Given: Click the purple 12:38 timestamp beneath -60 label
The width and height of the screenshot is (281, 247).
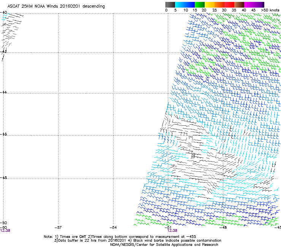Looking at the screenshot, I should (5, 231).
